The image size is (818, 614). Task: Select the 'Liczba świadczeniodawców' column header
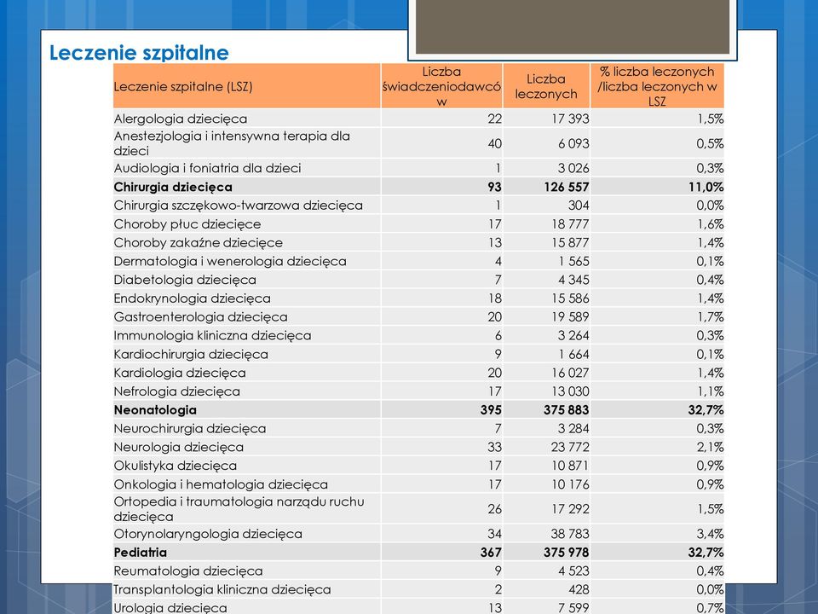click(441, 87)
